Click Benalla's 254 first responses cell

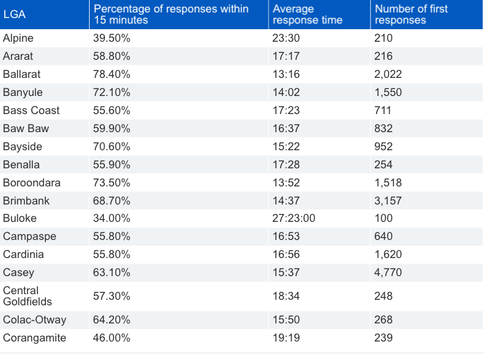pyautogui.click(x=383, y=165)
